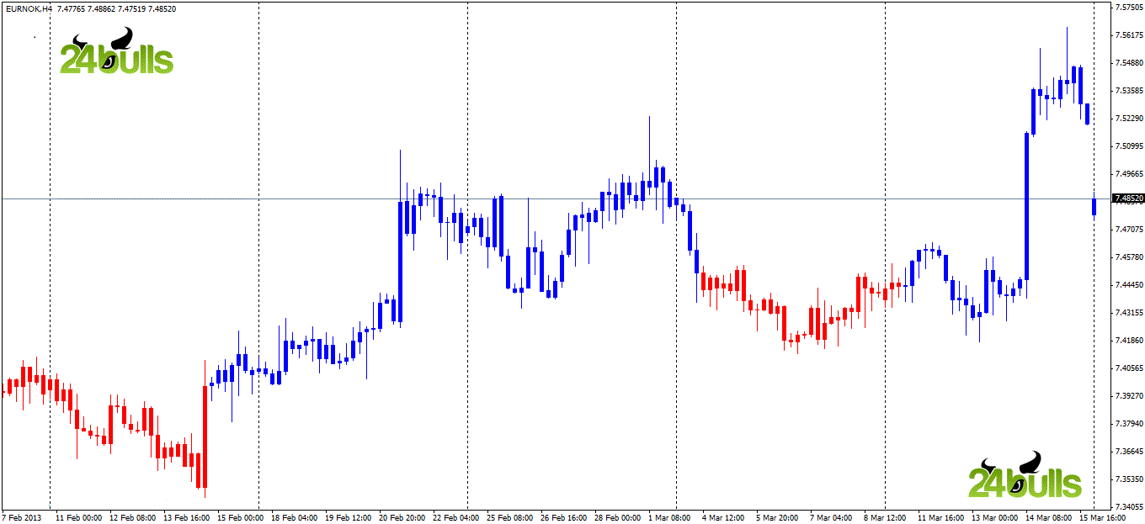The image size is (1145, 524).
Task: Select the 5 Mar 20:00 time label
Action: pos(777,518)
